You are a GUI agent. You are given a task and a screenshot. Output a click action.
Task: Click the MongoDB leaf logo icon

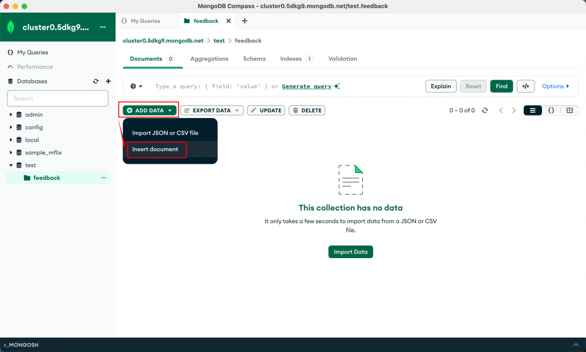(x=11, y=27)
